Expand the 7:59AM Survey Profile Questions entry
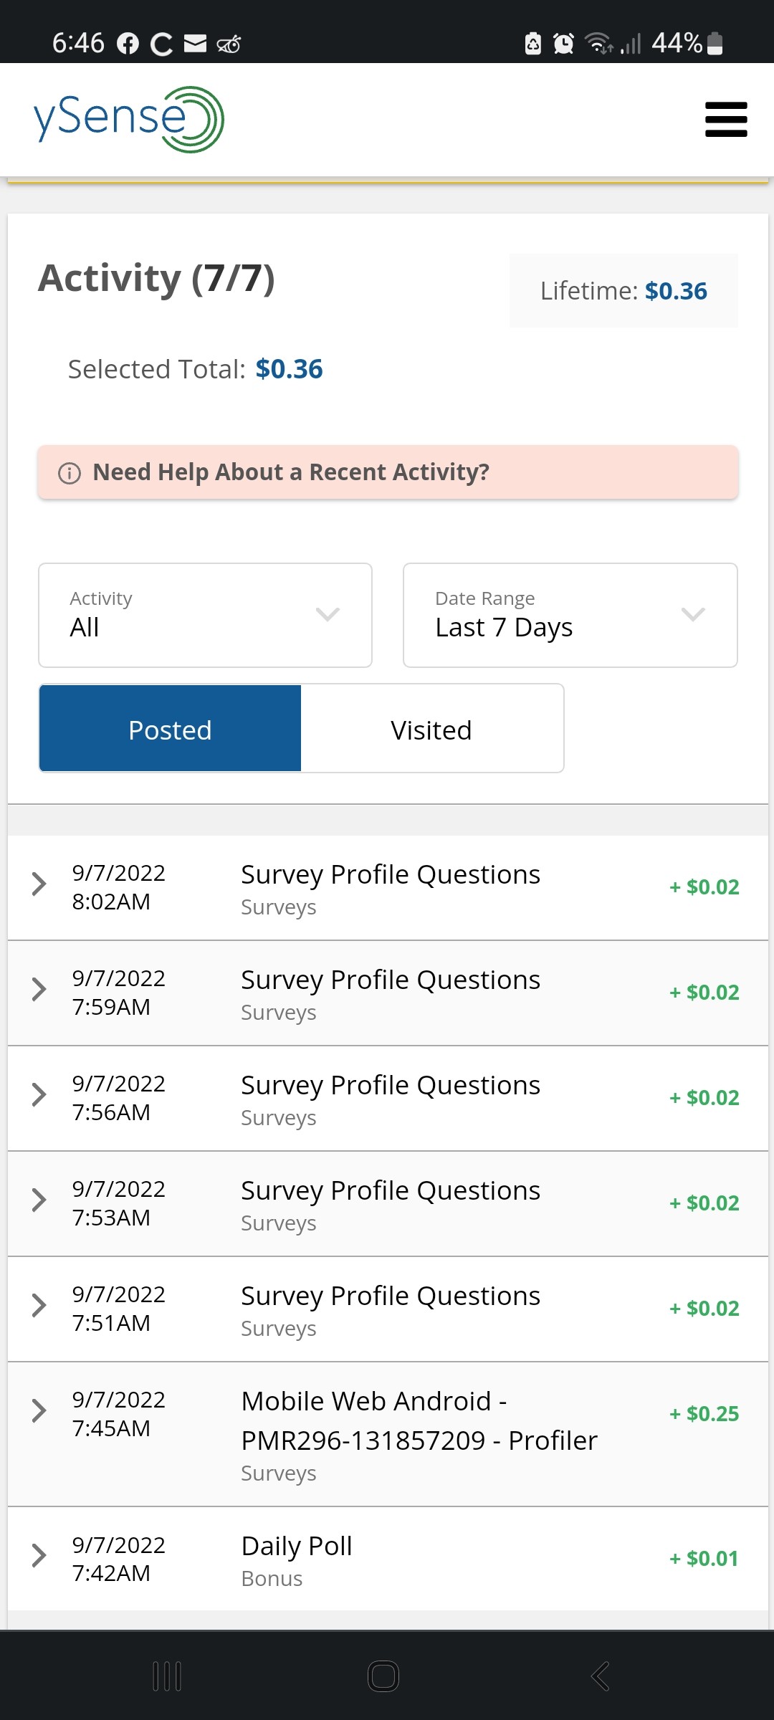Viewport: 774px width, 1720px height. tap(39, 990)
